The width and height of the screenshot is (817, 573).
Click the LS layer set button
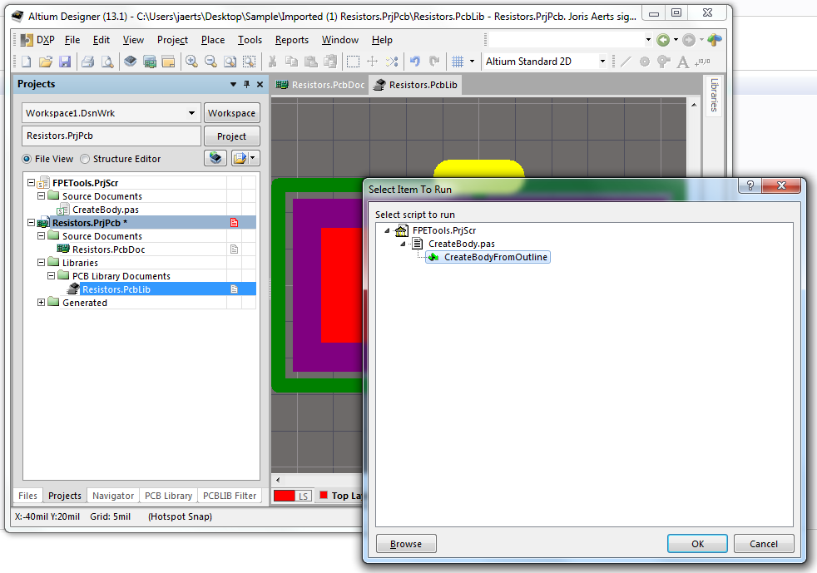coord(303,496)
